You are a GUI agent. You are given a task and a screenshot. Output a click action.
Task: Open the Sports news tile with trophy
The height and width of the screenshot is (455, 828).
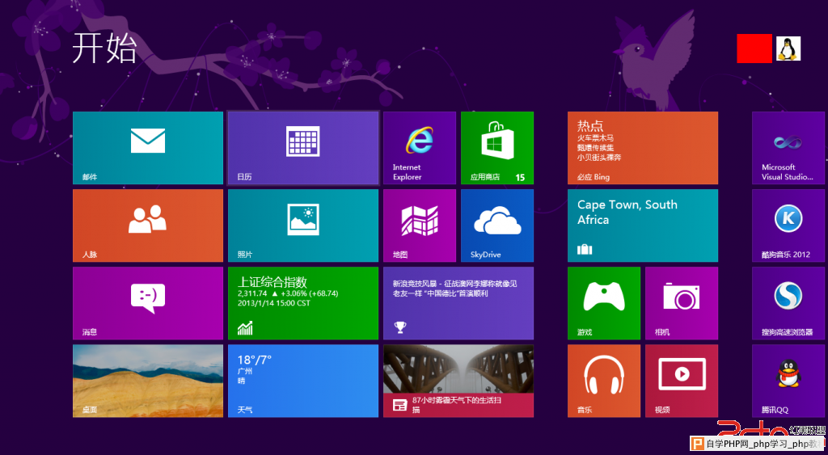click(x=458, y=303)
